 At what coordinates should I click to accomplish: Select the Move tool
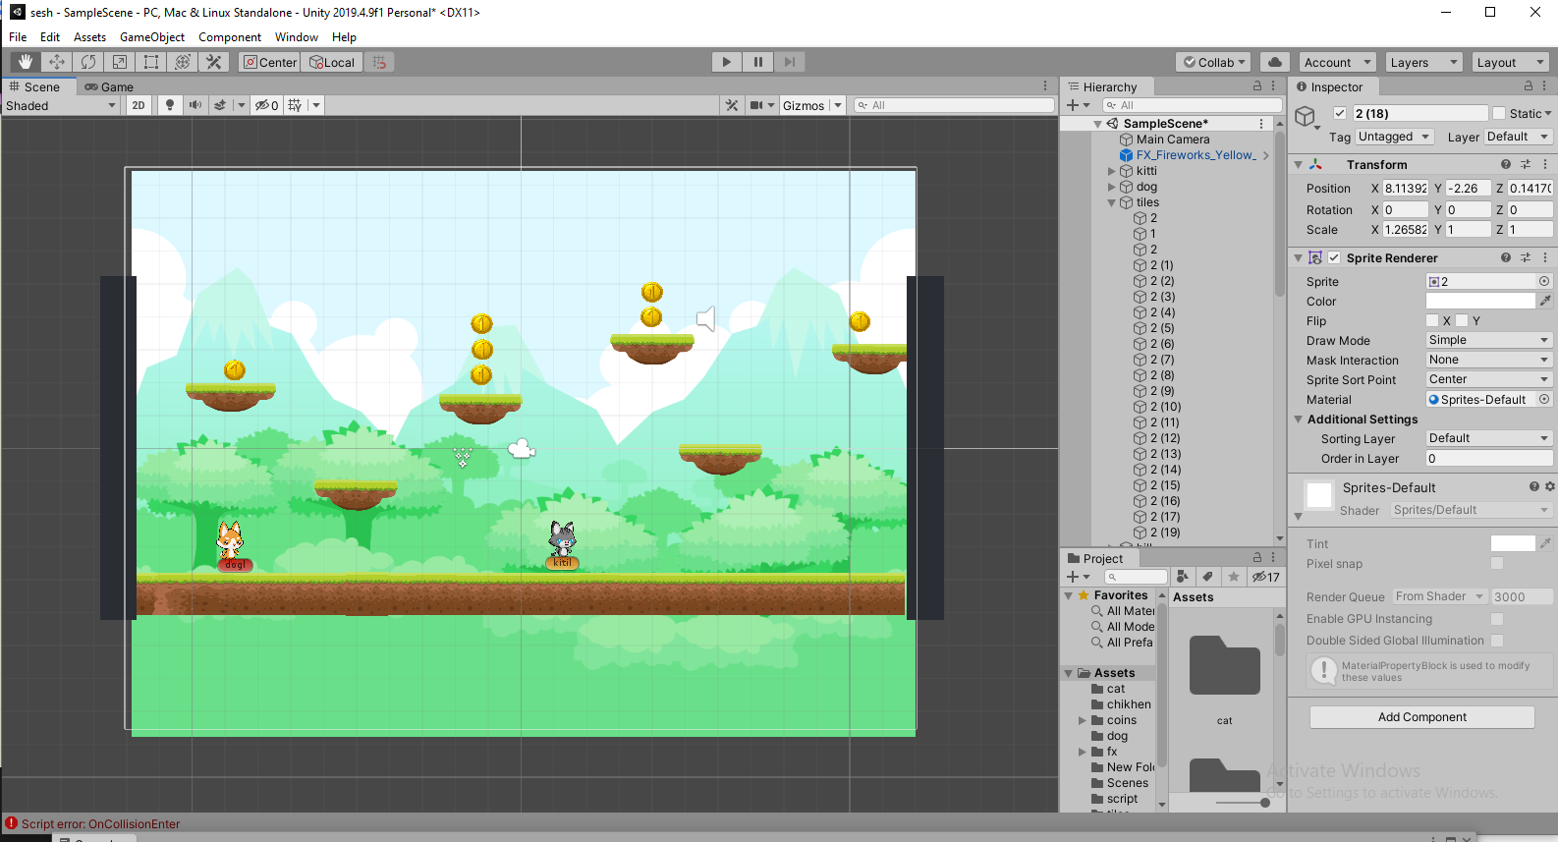click(57, 62)
